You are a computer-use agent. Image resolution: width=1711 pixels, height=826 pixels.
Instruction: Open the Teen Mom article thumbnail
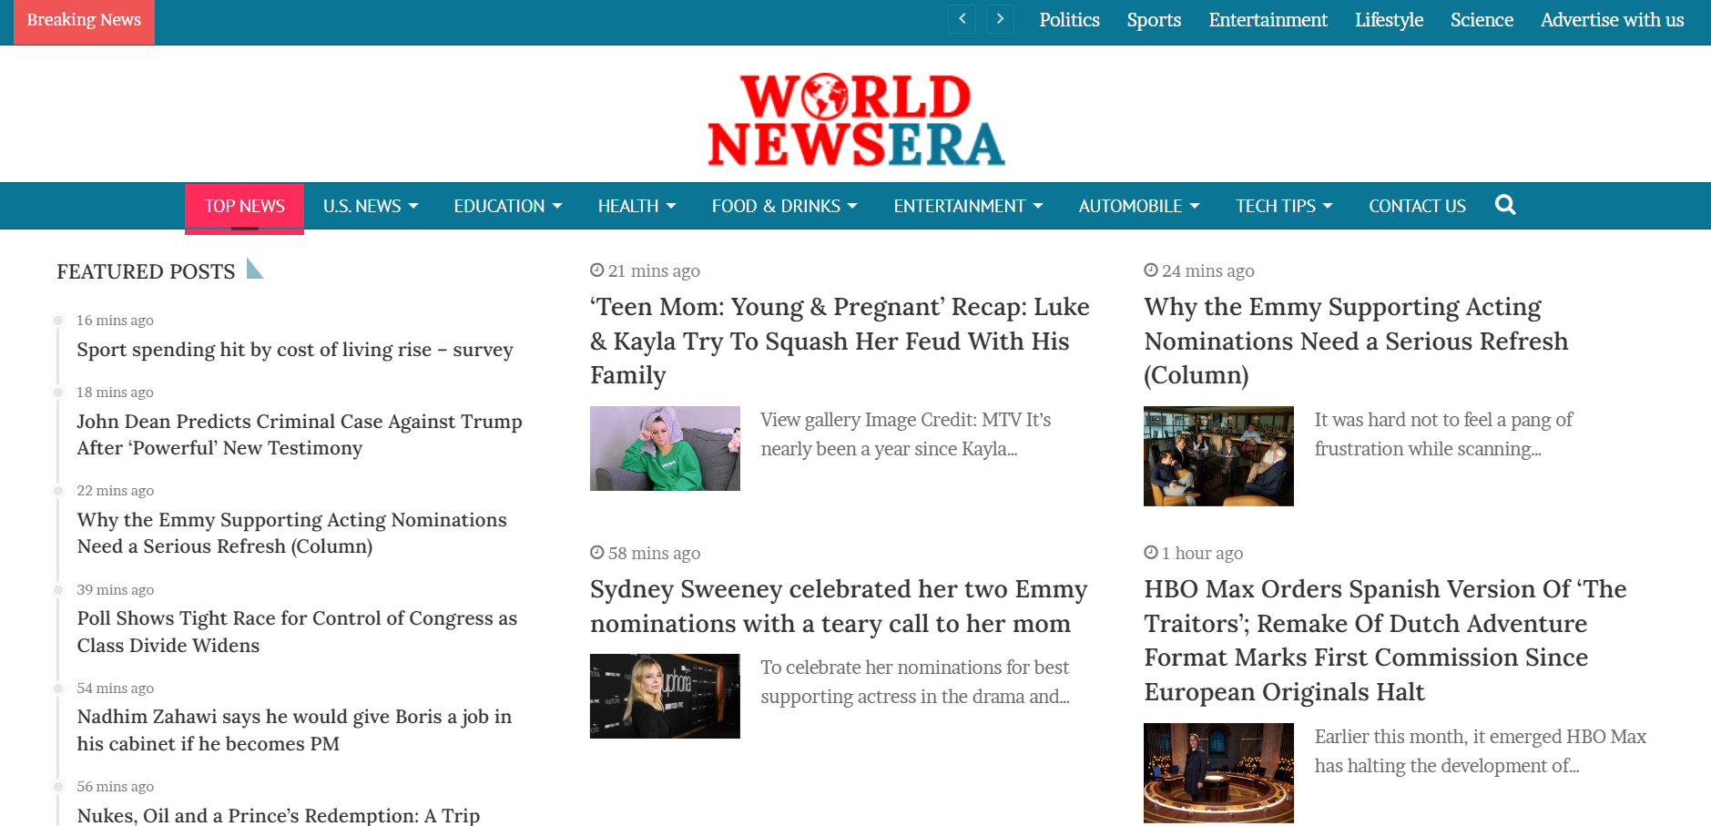(x=665, y=448)
